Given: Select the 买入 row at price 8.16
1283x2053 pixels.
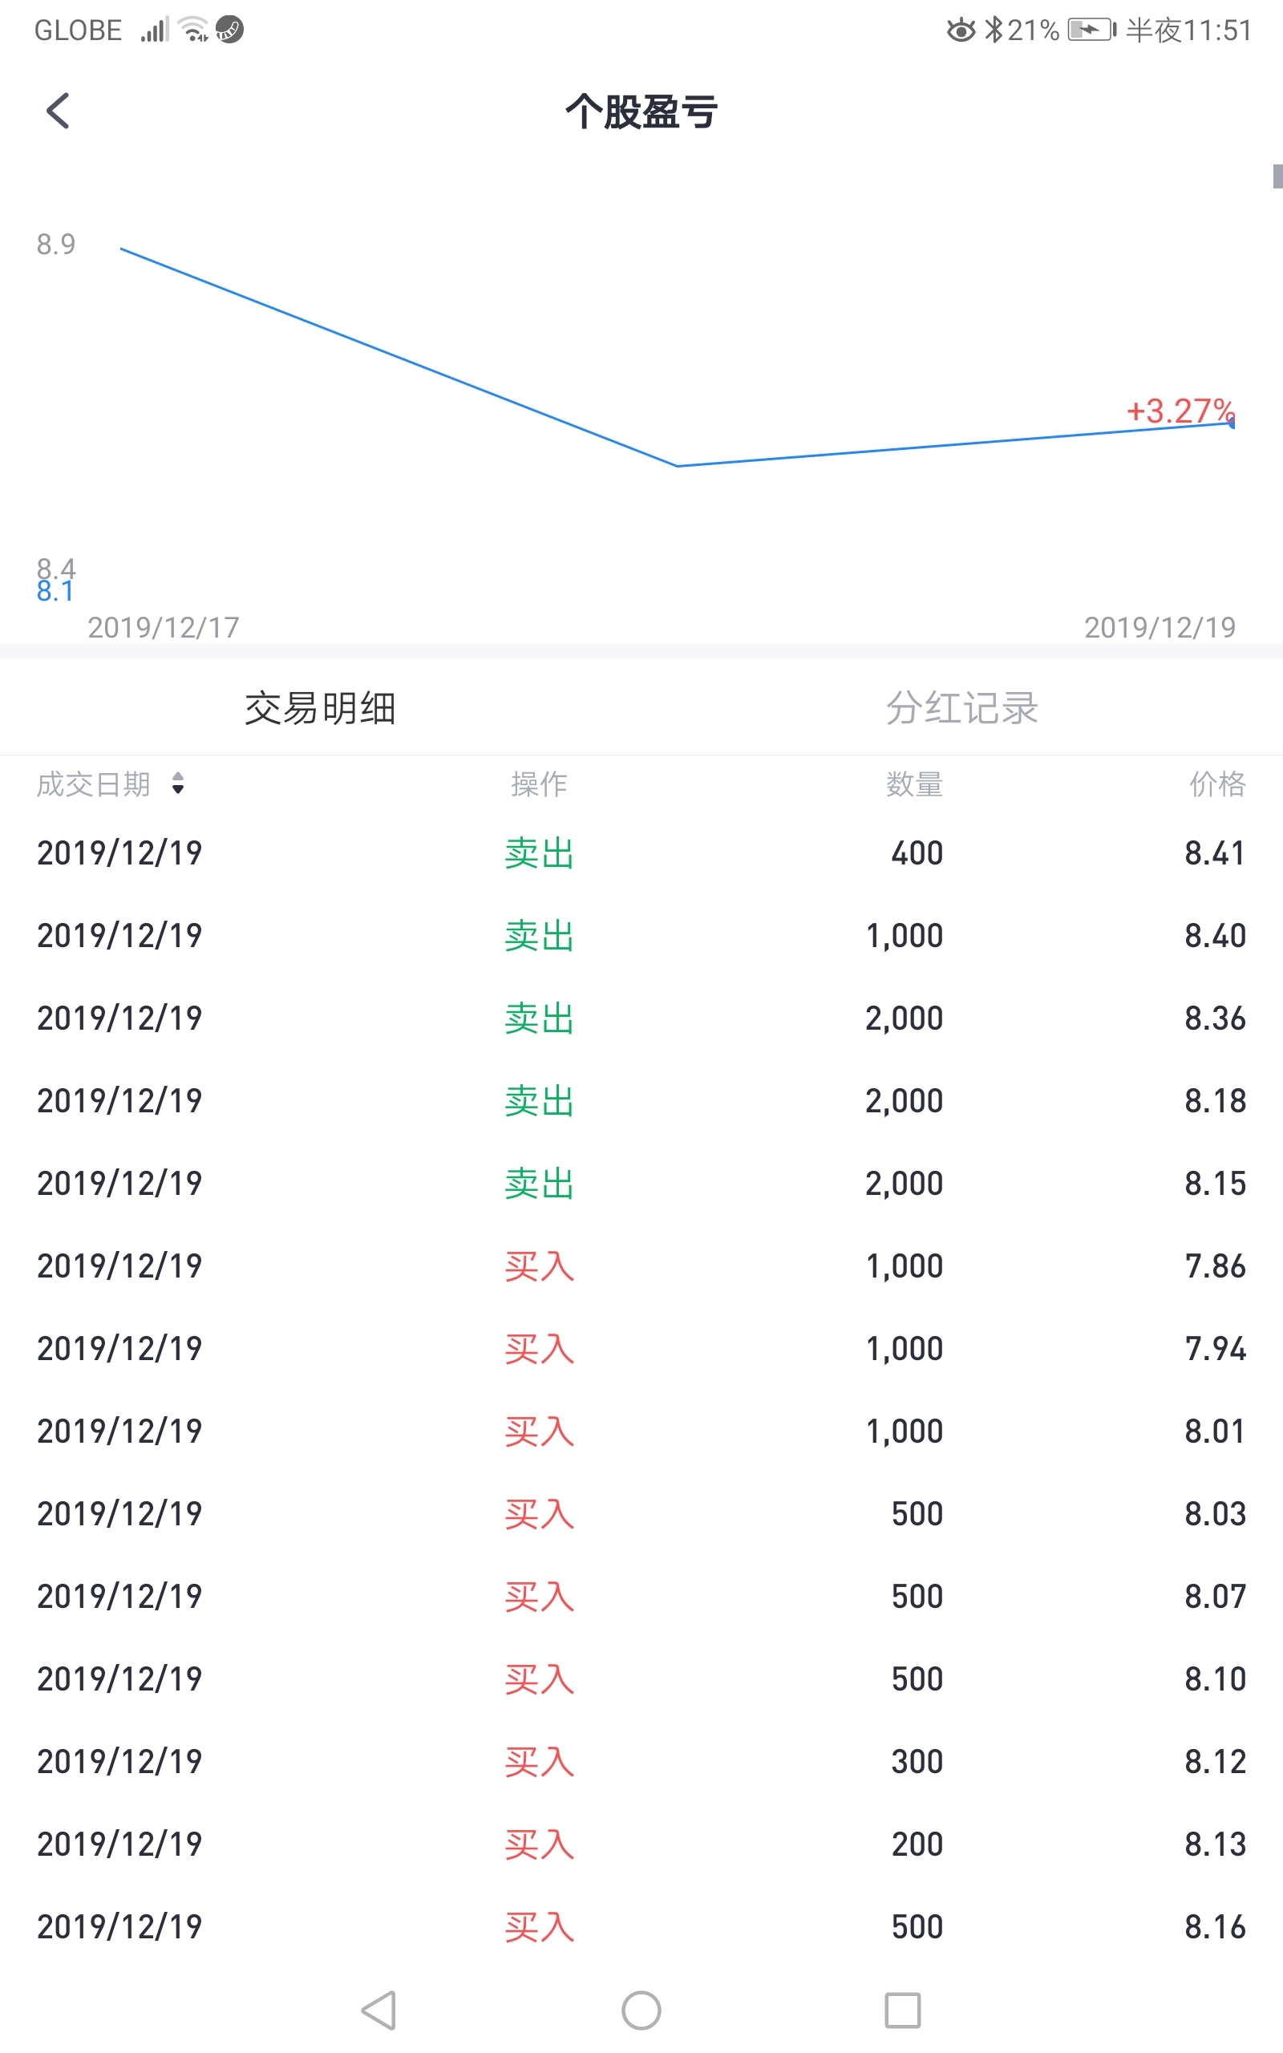Looking at the screenshot, I should pos(641,1926).
